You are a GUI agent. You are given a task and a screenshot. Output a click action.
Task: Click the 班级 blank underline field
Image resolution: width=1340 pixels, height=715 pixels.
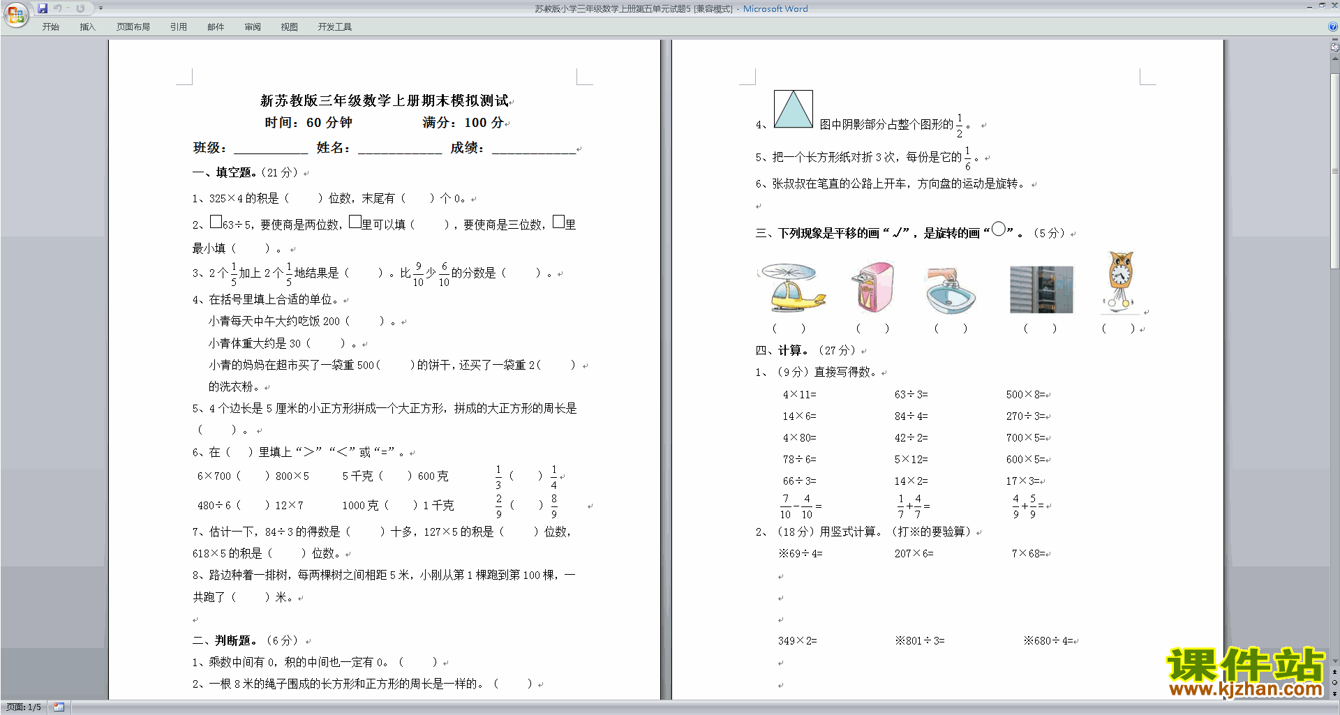pos(271,148)
